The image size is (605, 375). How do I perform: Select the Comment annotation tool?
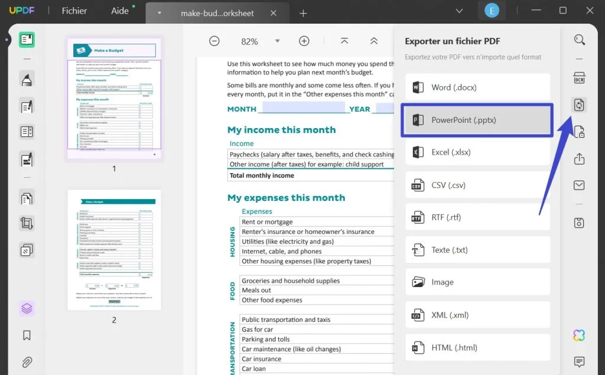[x=26, y=80]
